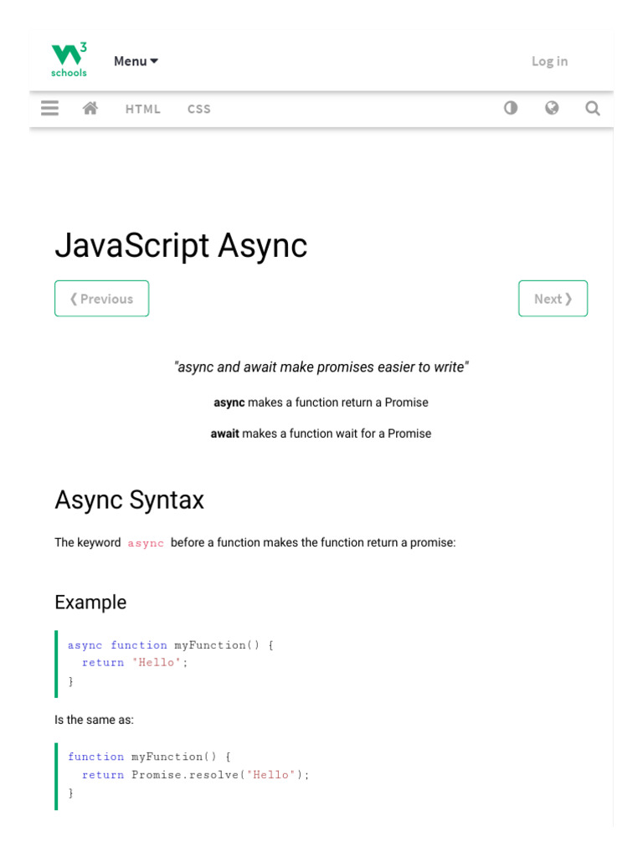Open the Menu dropdown
643x857 pixels.
tap(136, 61)
